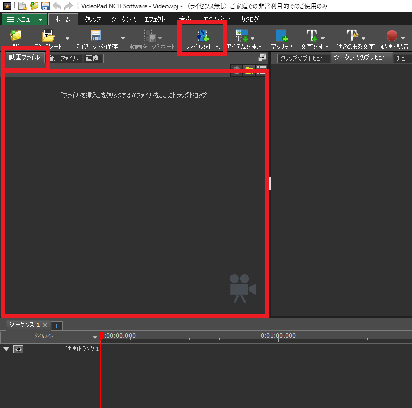412x408 pixels.
Task: Click the 空クリップ blank clip icon
Action: 281,35
